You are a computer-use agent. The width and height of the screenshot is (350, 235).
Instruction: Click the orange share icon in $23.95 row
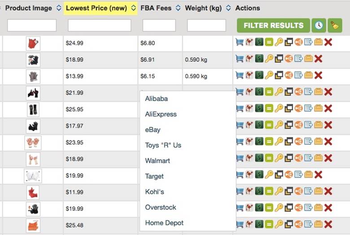298,141
